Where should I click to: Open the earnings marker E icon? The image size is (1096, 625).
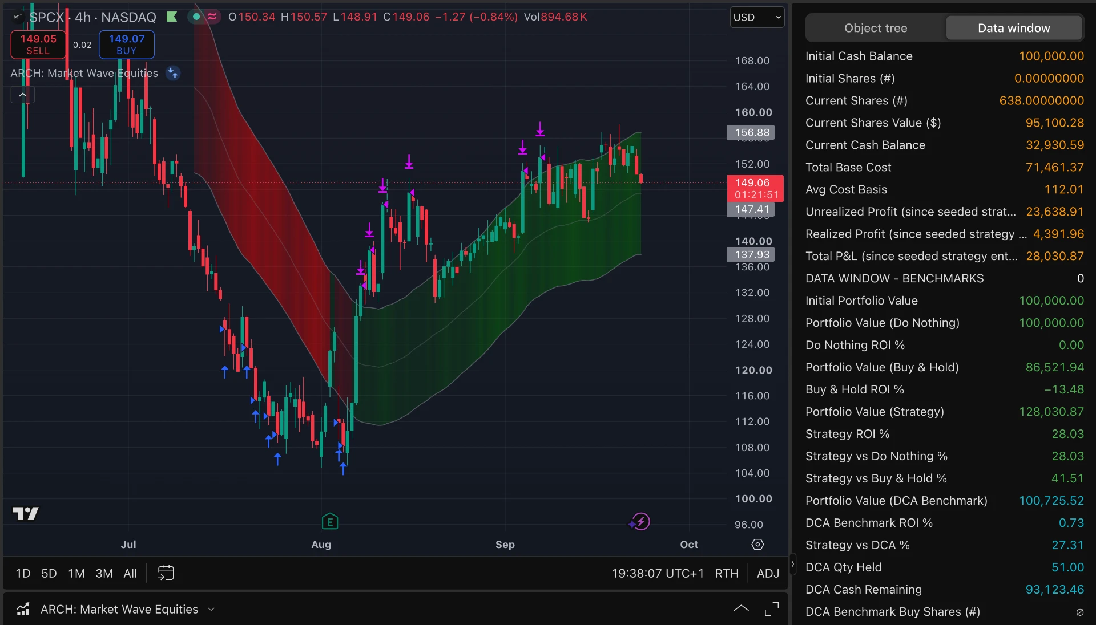click(330, 521)
